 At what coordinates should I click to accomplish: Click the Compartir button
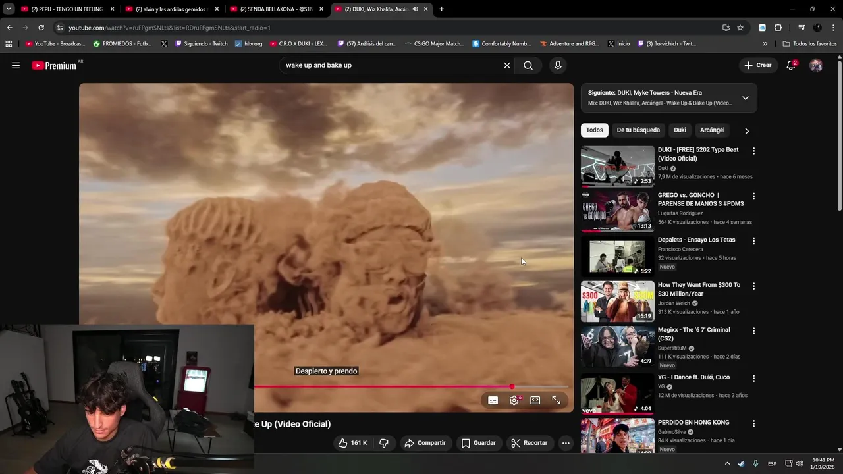point(425,443)
